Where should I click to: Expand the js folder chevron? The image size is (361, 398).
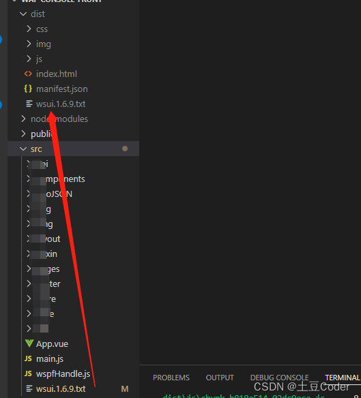[29, 59]
